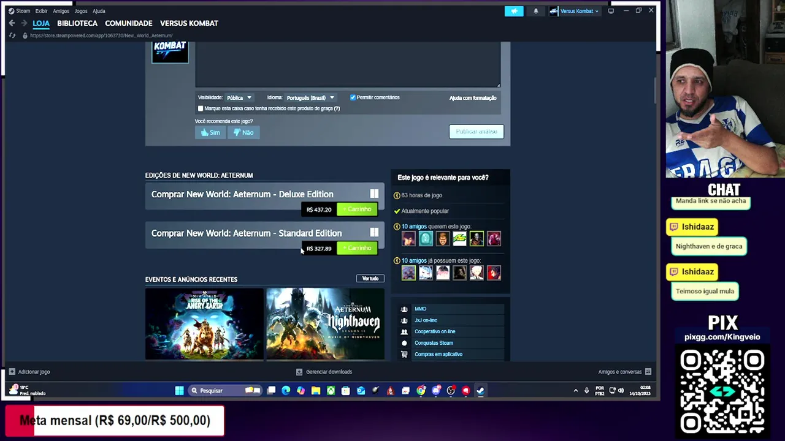The image size is (785, 441).
Task: Click the Cooperativo on-line category icon
Action: (x=404, y=332)
